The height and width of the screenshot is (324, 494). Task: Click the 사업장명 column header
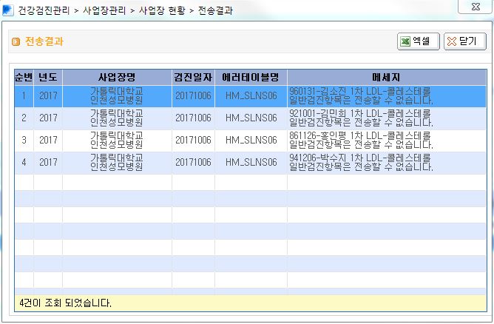click(117, 77)
